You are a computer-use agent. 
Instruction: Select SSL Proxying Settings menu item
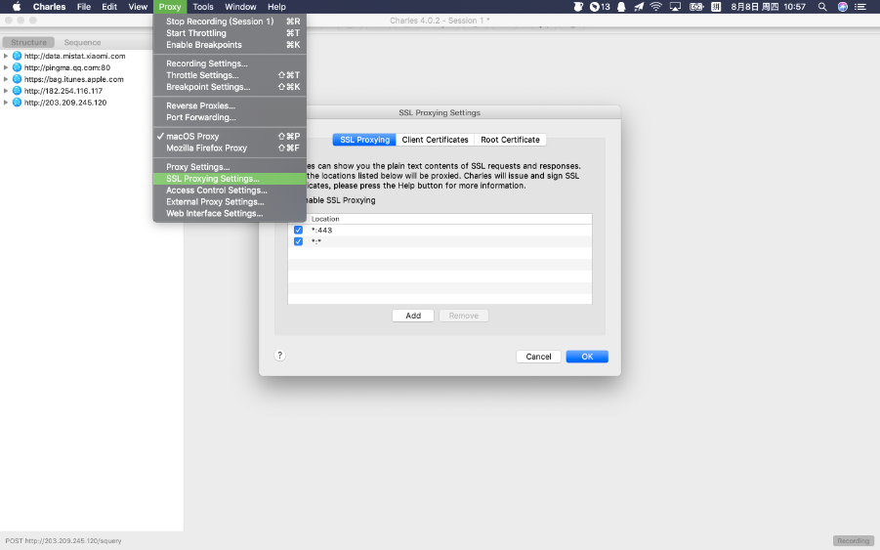coord(230,179)
